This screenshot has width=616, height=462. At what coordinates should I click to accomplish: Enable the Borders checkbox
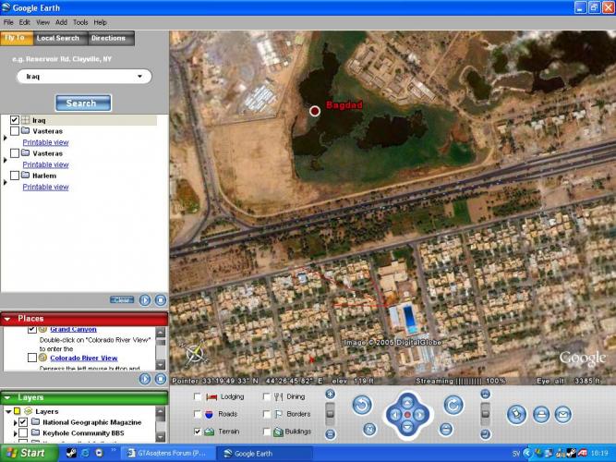[x=266, y=414]
